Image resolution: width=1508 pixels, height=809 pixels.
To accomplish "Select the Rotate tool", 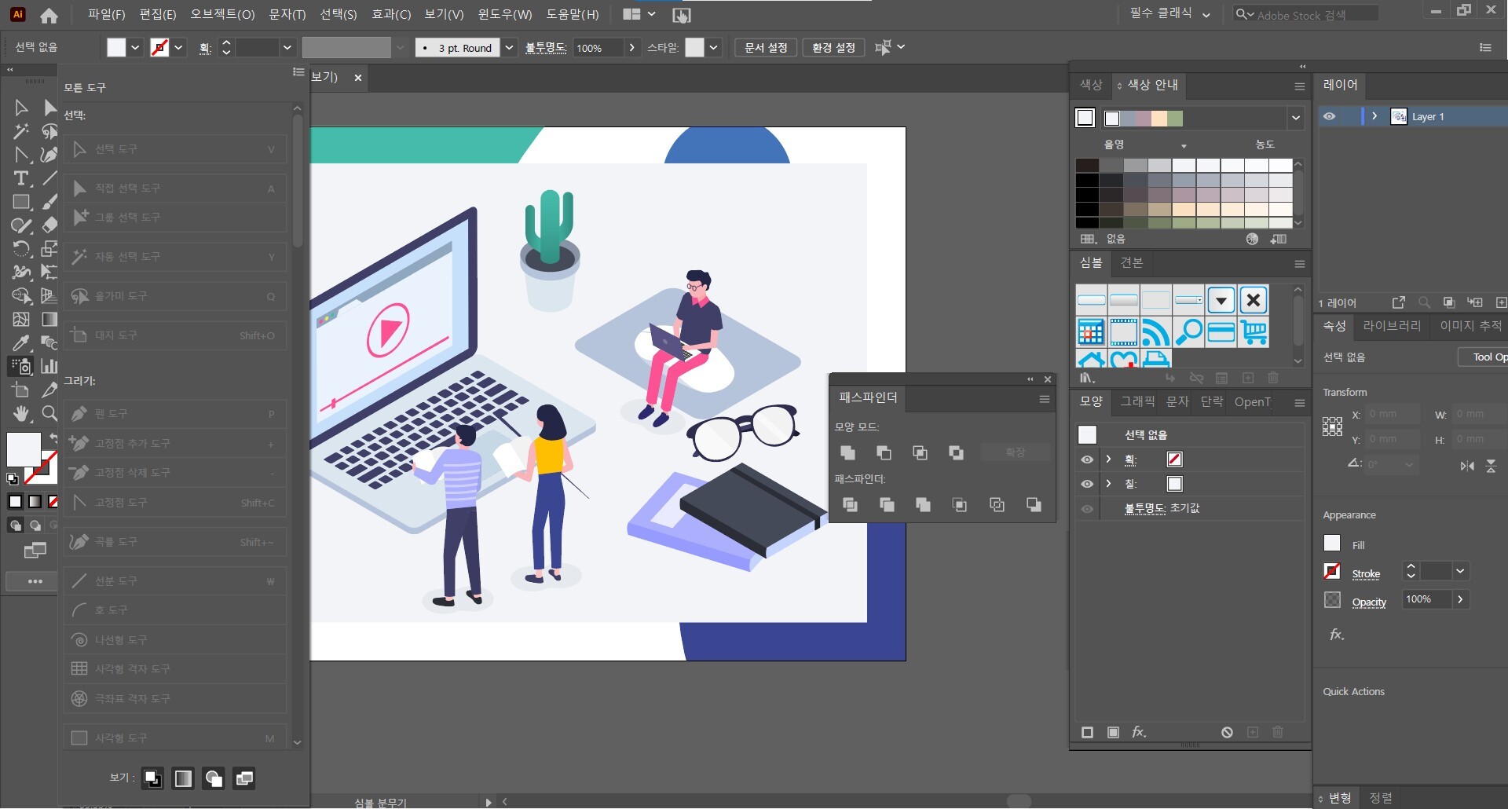I will pos(21,249).
